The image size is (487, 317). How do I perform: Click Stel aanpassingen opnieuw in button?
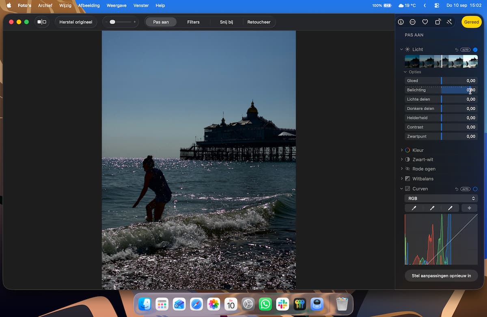[441, 276]
